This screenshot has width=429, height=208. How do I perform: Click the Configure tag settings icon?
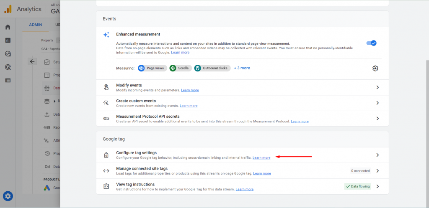pyautogui.click(x=106, y=155)
